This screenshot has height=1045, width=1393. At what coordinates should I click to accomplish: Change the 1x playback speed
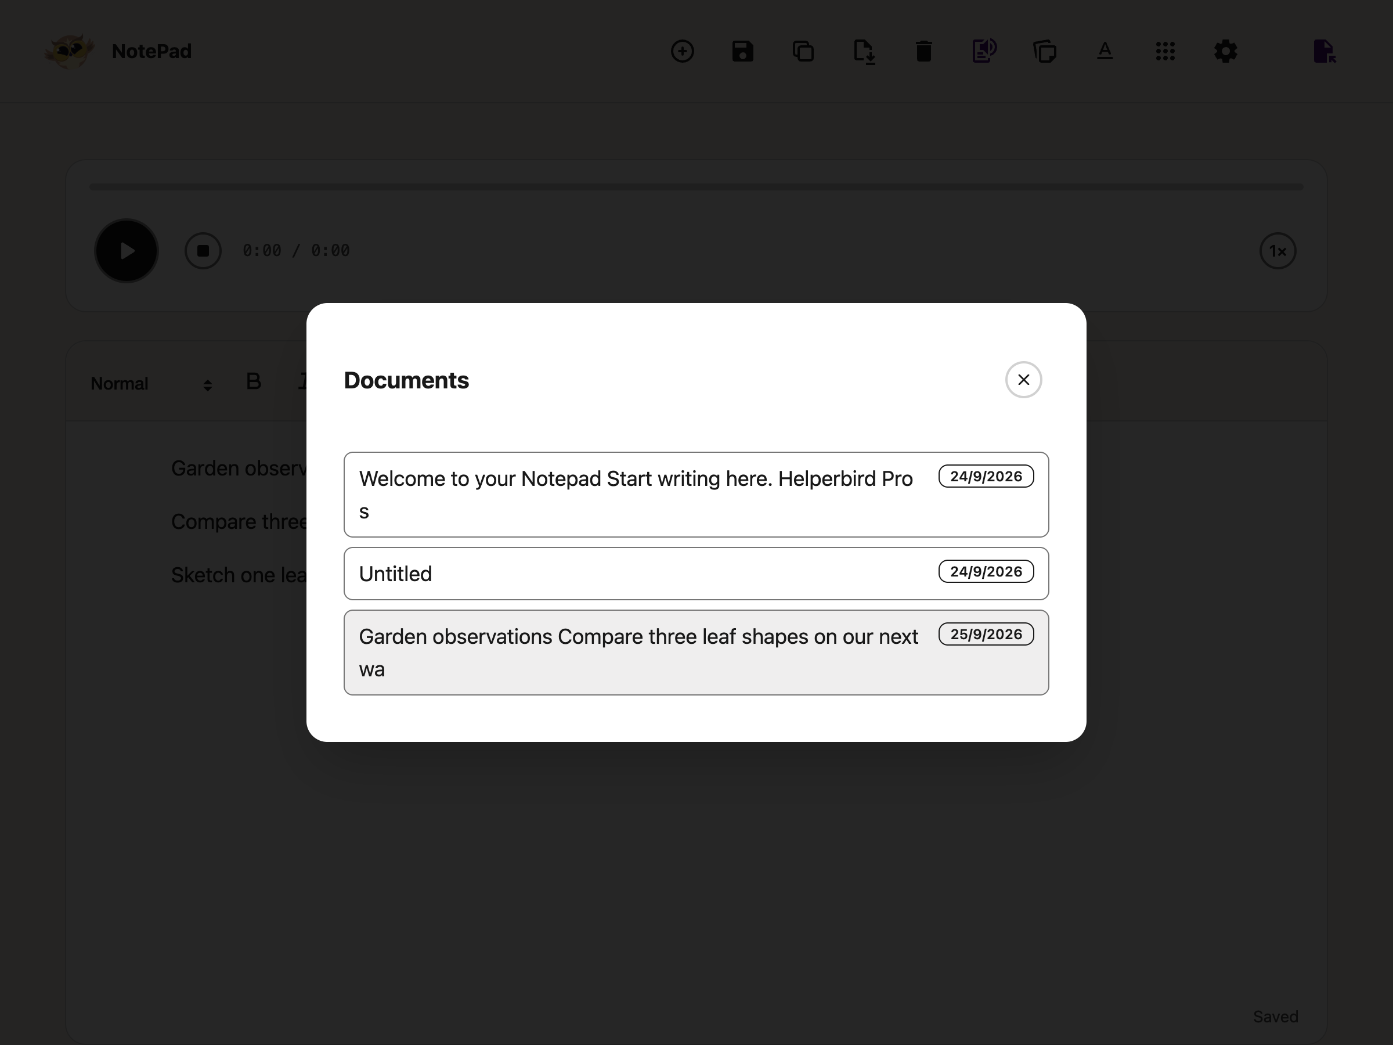[x=1277, y=251]
